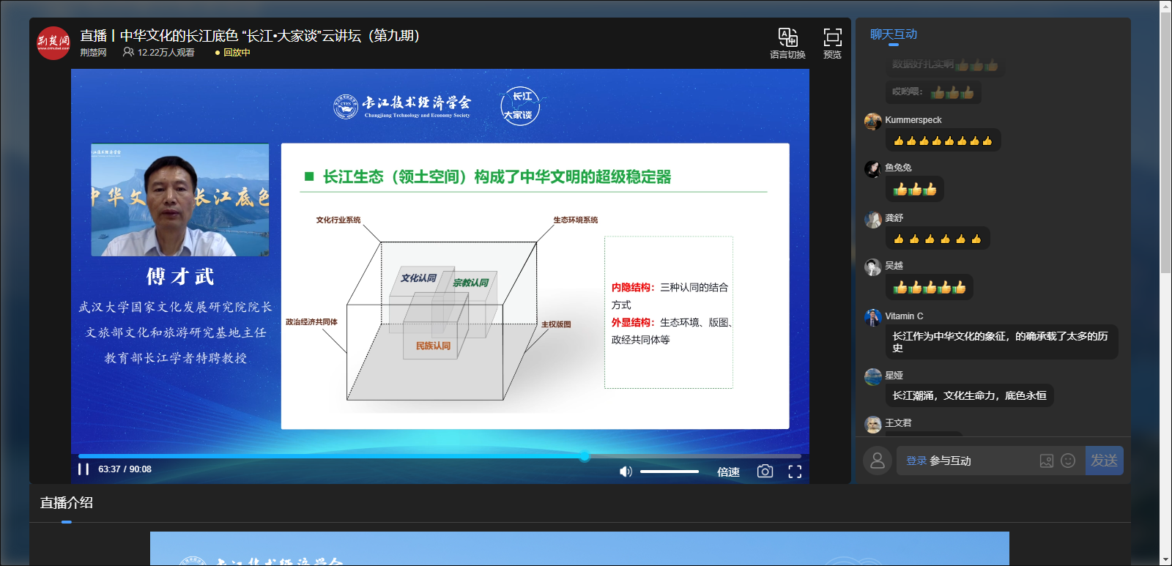This screenshot has width=1172, height=566.
Task: Switch to the 聊天互动 tab
Action: (893, 34)
